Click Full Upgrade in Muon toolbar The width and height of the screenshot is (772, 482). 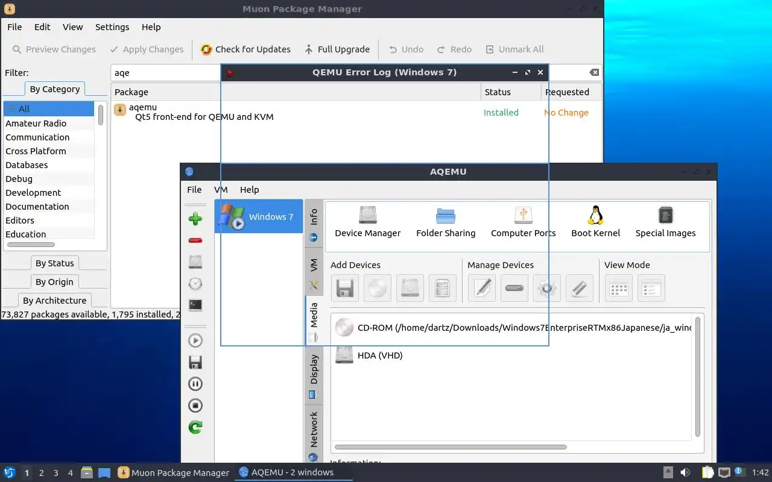coord(337,49)
